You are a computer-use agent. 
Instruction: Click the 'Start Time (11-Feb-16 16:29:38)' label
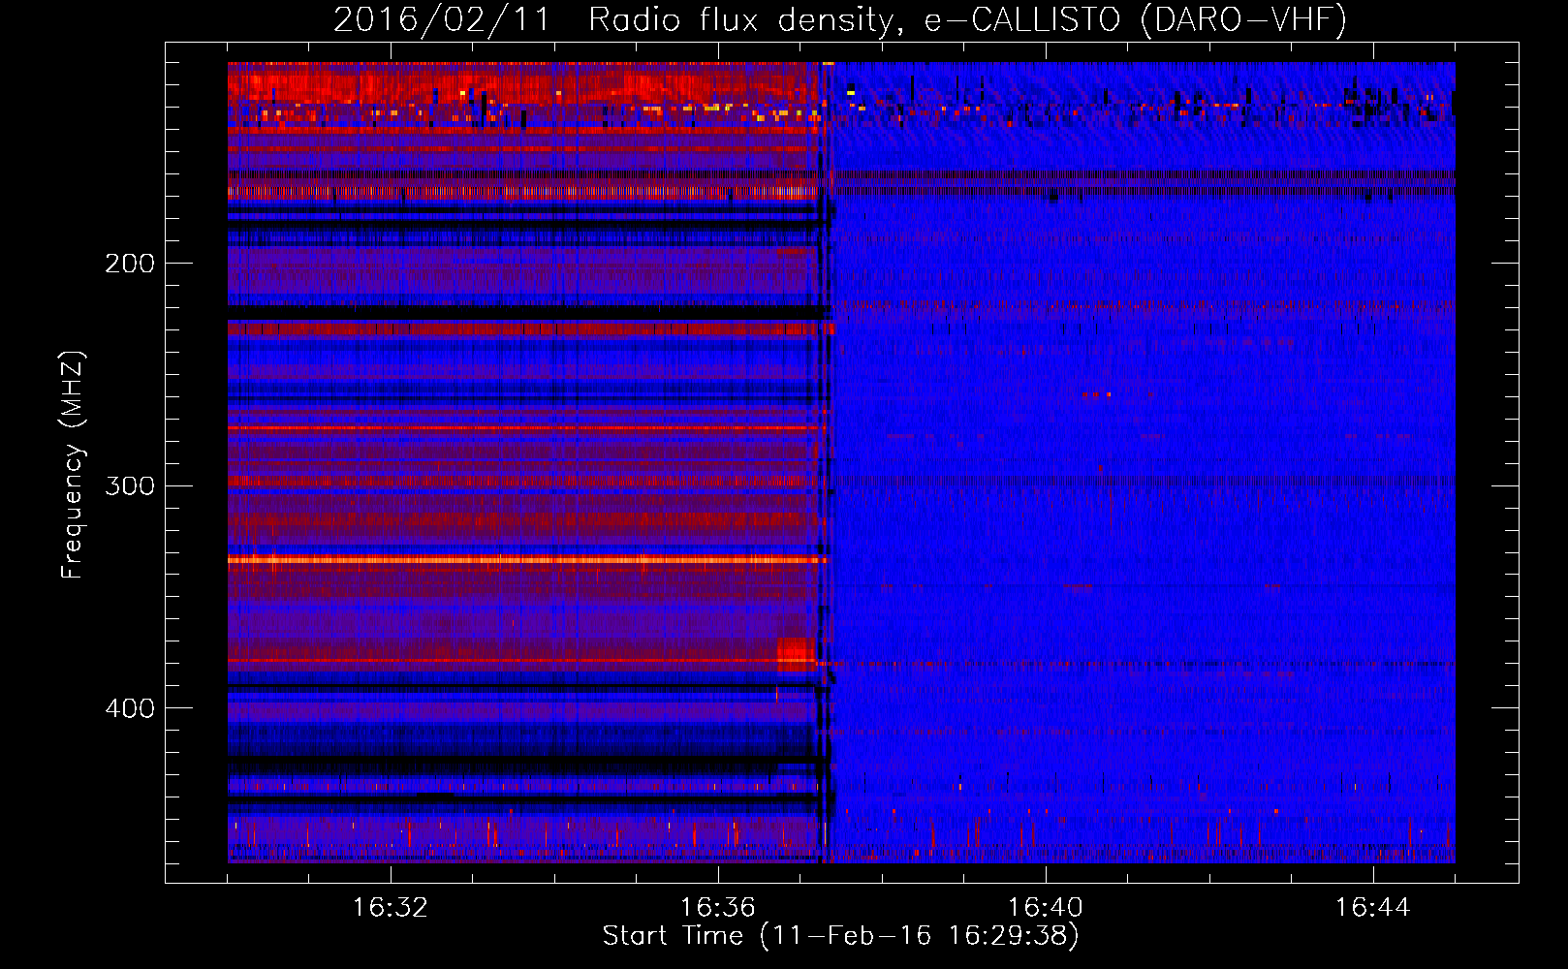pyautogui.click(x=840, y=936)
